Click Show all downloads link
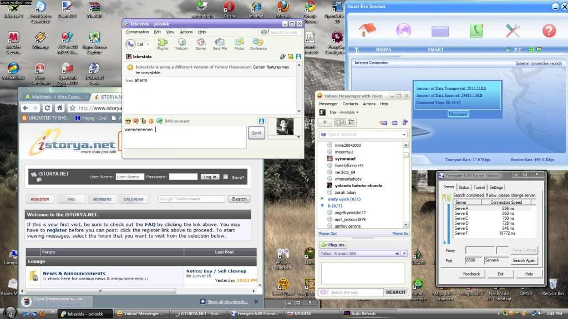The width and height of the screenshot is (568, 319). [x=227, y=302]
